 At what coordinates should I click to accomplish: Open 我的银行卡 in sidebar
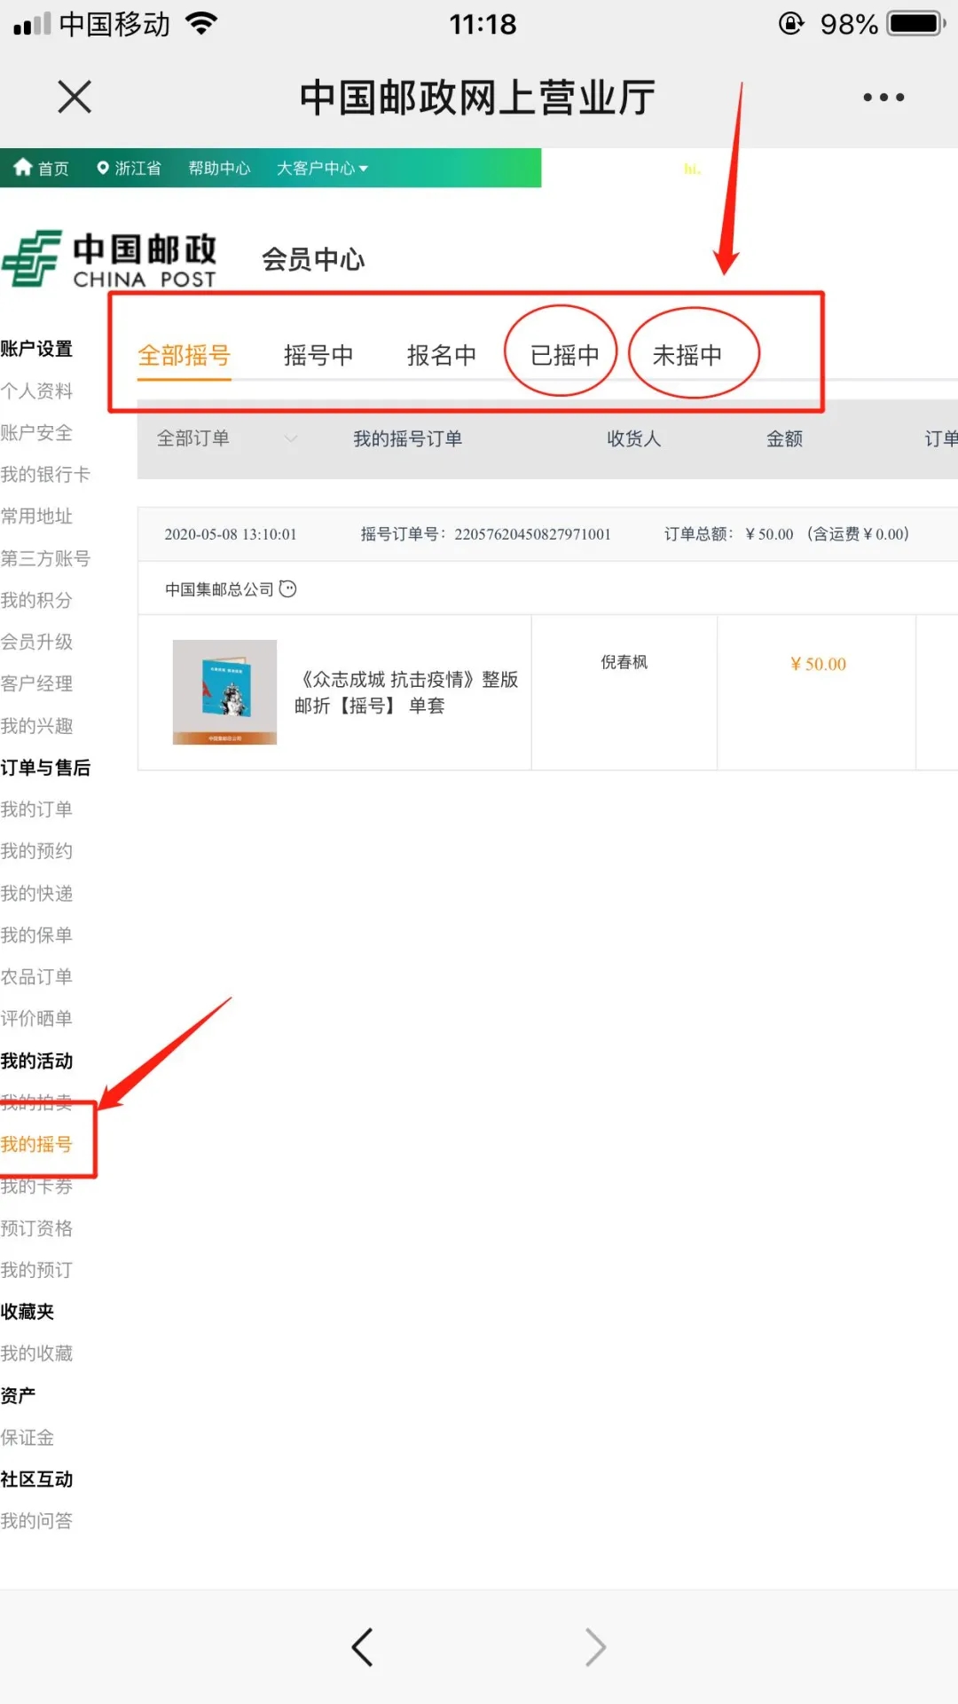tap(45, 474)
